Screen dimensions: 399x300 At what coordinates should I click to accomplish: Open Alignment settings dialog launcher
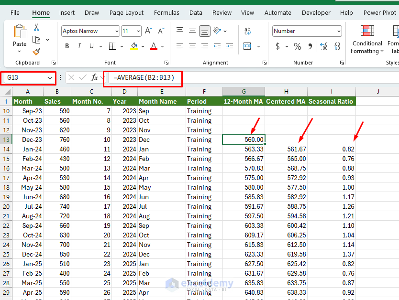[265, 63]
